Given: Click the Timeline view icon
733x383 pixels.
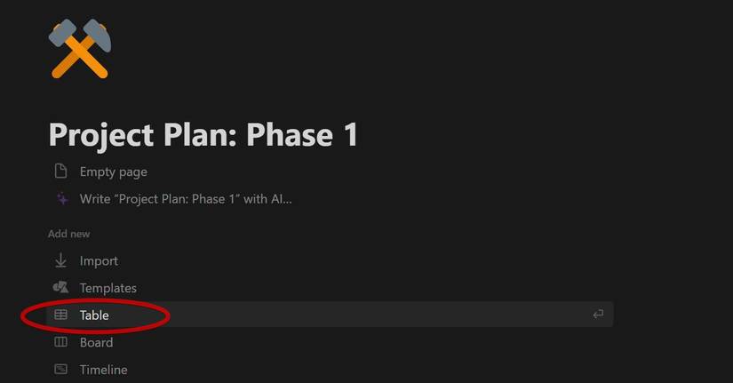Looking at the screenshot, I should tap(60, 370).
